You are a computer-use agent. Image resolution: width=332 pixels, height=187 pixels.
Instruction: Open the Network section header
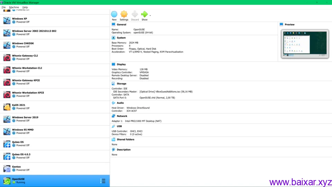point(122,116)
